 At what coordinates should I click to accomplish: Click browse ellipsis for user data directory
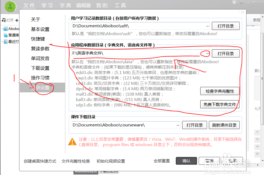[208, 26]
